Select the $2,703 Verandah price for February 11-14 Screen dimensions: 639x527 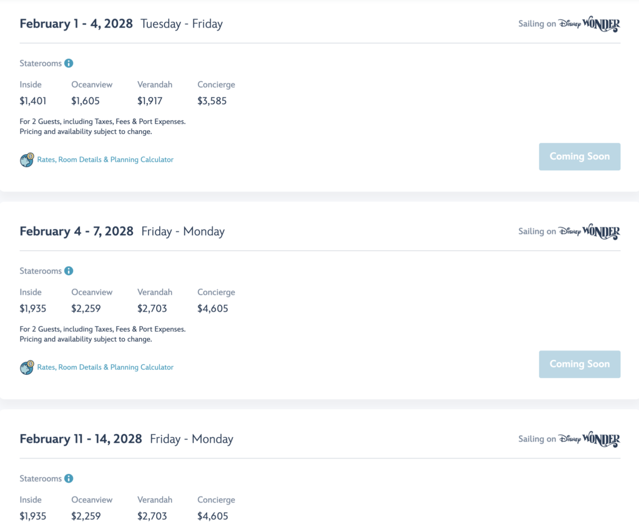coord(152,516)
